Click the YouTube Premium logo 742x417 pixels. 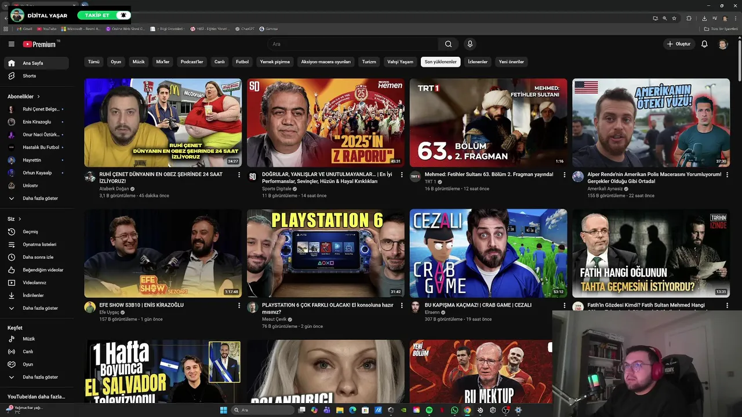[x=39, y=44]
